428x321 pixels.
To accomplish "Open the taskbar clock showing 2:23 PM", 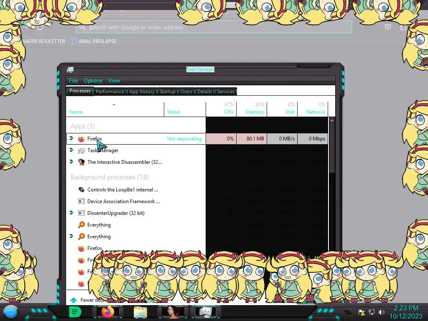I will click(x=405, y=312).
